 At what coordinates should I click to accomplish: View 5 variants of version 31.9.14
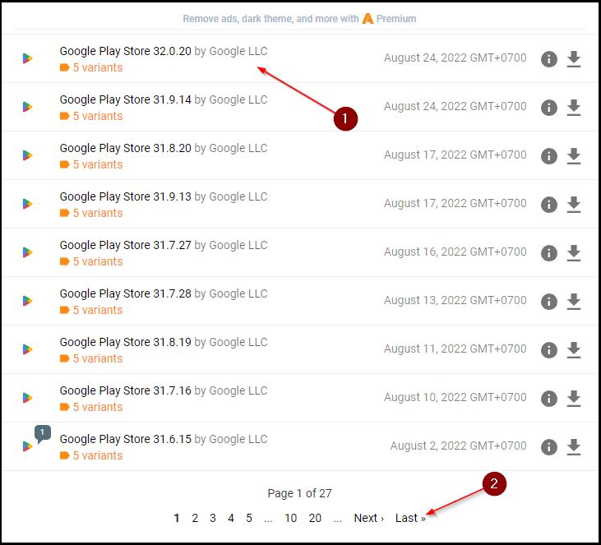91,116
